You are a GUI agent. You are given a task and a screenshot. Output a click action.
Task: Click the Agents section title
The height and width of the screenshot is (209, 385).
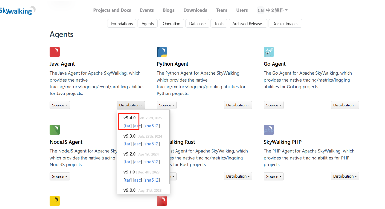point(62,34)
